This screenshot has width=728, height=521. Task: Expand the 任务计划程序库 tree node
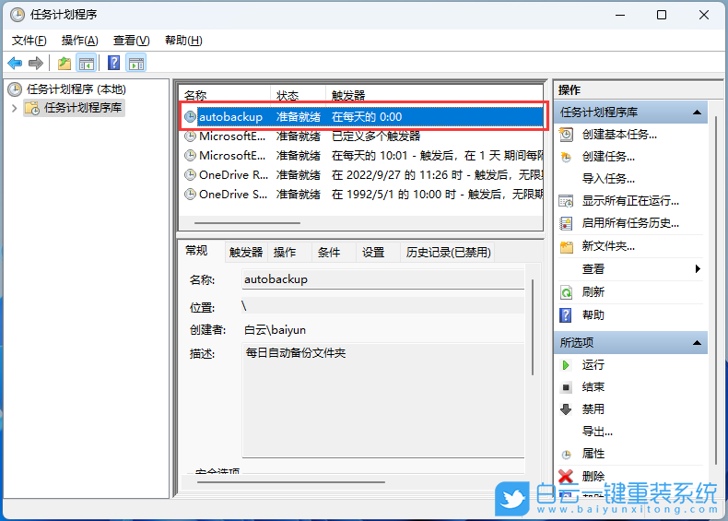pyautogui.click(x=14, y=108)
